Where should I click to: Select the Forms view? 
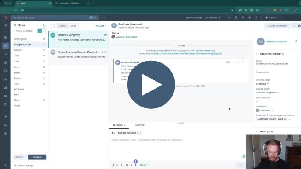point(29,78)
